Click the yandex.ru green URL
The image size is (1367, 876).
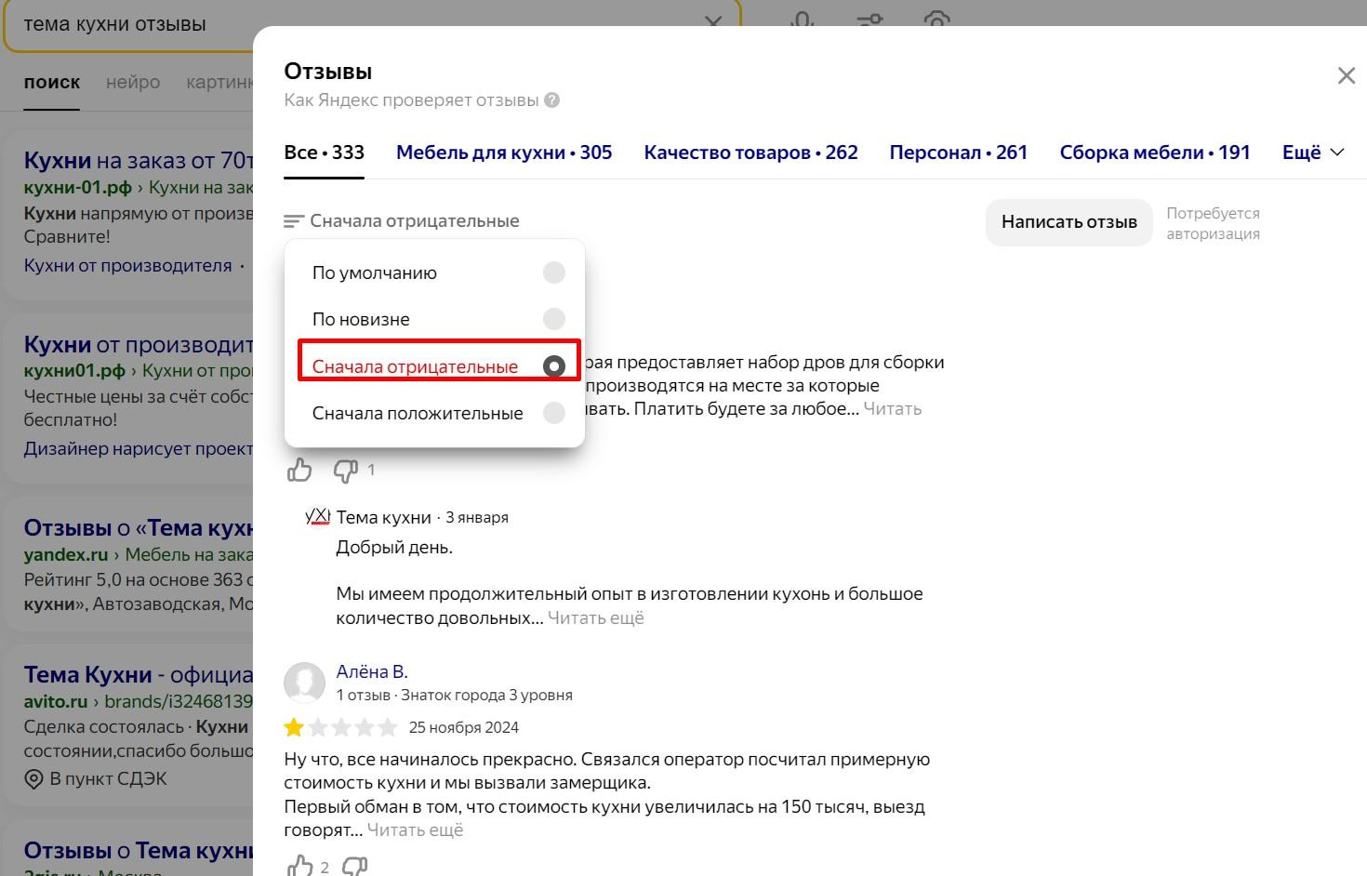pos(66,554)
